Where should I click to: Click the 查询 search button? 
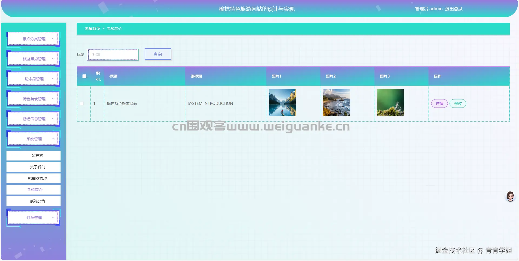(x=158, y=54)
